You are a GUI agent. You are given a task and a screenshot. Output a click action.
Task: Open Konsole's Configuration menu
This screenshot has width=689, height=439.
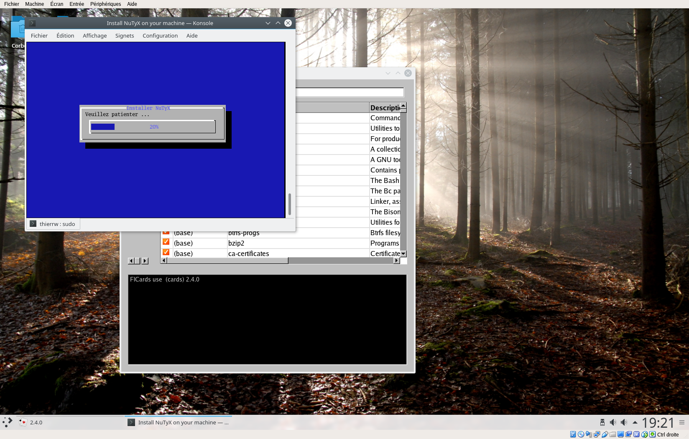[160, 36]
